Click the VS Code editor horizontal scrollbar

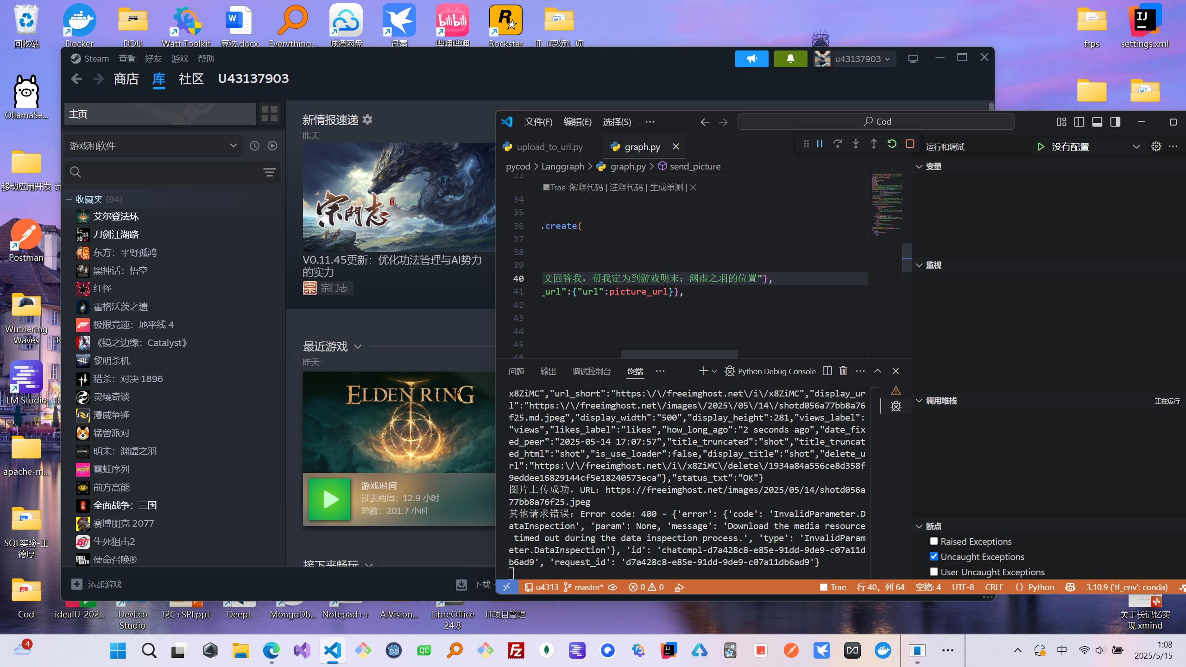click(x=679, y=354)
